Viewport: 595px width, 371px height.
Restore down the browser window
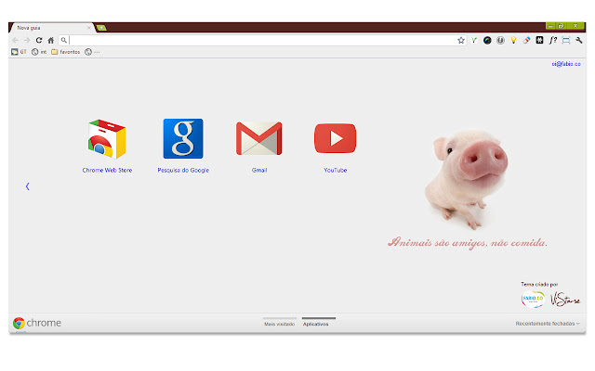point(562,26)
